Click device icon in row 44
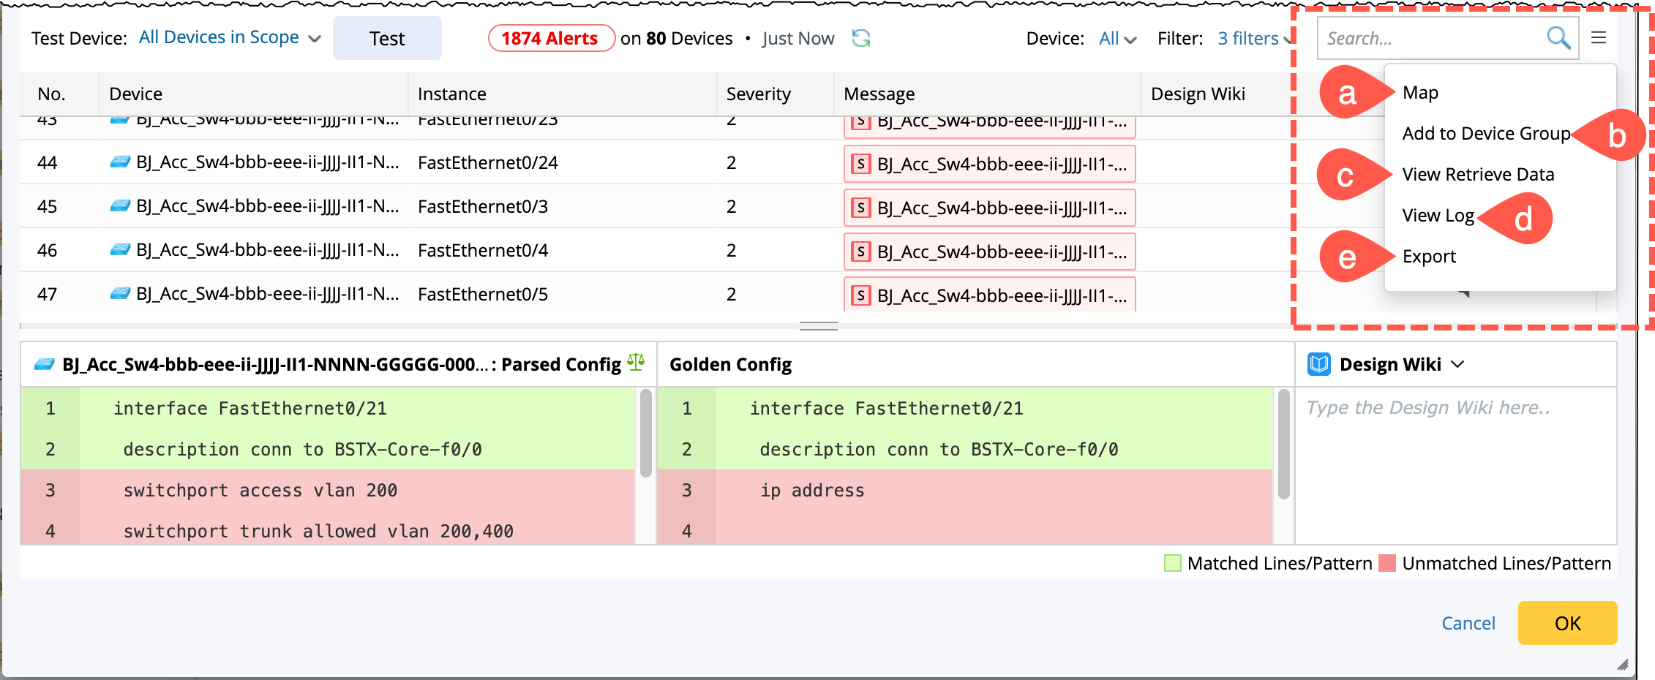 tap(120, 162)
